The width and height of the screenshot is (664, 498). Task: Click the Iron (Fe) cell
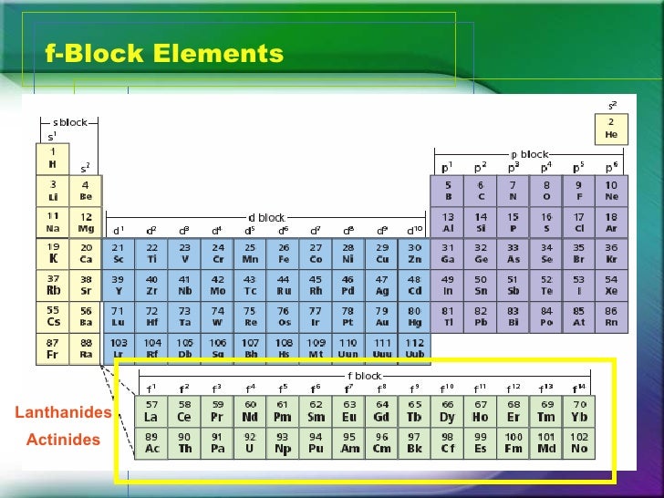pos(284,254)
